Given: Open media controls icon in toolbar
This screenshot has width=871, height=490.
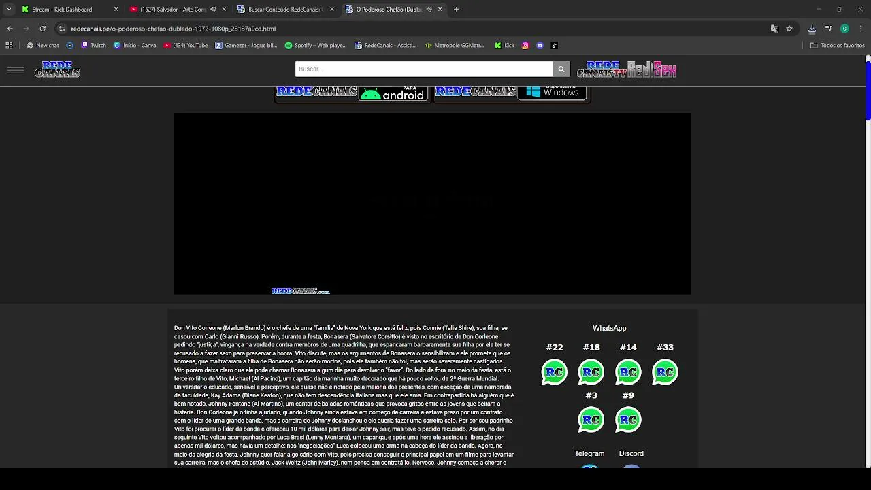Looking at the screenshot, I should click(x=828, y=29).
